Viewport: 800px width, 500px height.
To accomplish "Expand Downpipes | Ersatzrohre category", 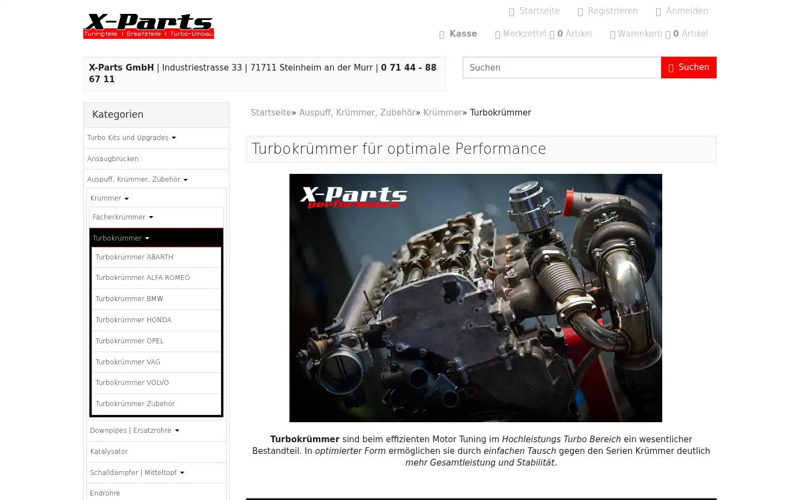I will (x=156, y=431).
